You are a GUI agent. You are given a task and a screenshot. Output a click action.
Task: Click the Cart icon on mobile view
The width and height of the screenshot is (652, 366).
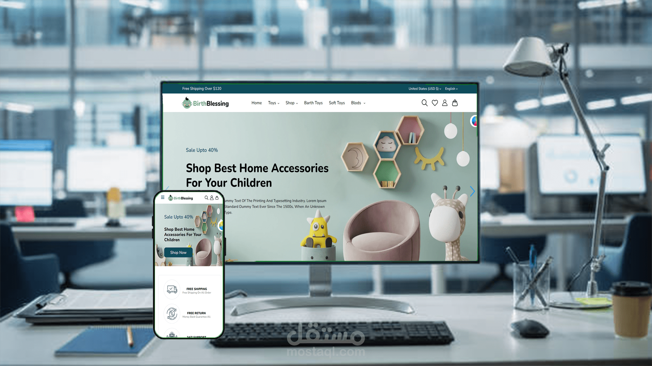[x=217, y=198]
